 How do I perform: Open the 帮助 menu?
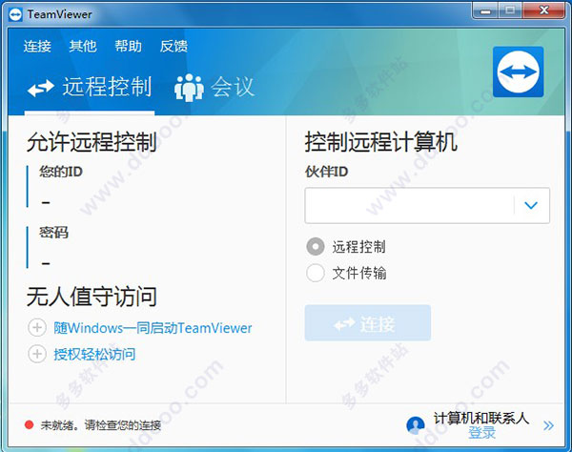[128, 47]
